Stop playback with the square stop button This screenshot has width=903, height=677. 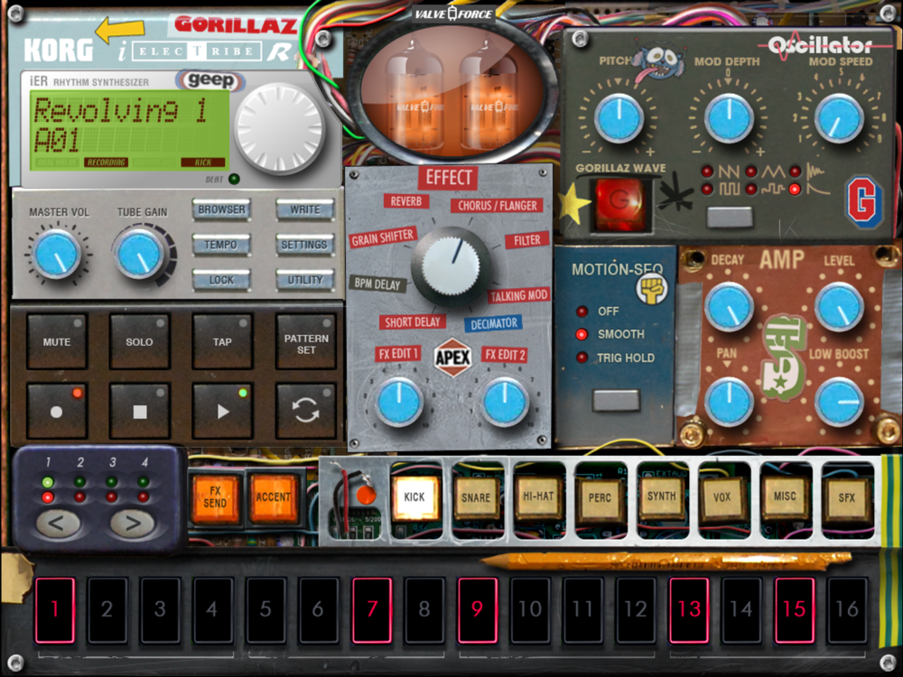139,411
